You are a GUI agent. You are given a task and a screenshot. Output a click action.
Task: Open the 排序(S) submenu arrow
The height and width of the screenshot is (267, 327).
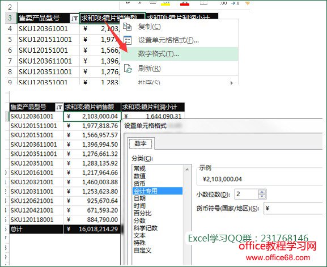[231, 83]
